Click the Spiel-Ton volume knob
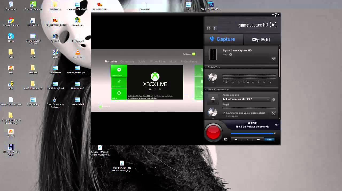This screenshot has width=342, height=191. [213, 77]
